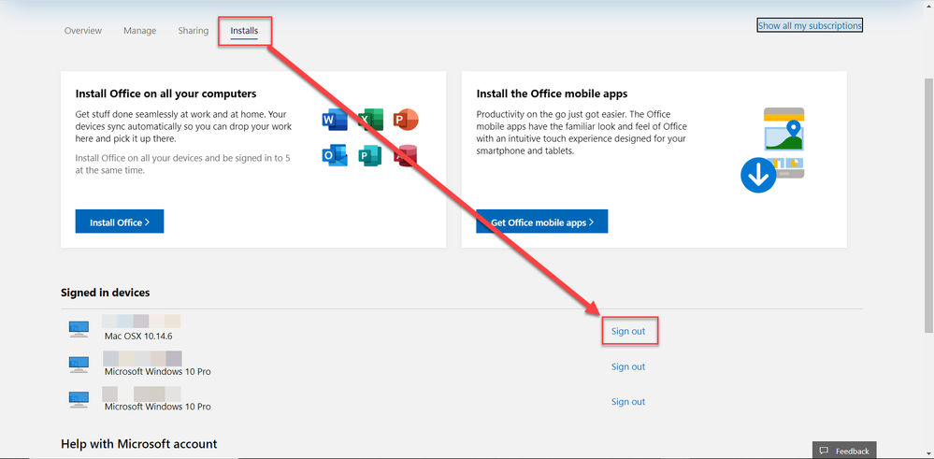
Task: Select the Installs tab
Action: pyautogui.click(x=244, y=30)
